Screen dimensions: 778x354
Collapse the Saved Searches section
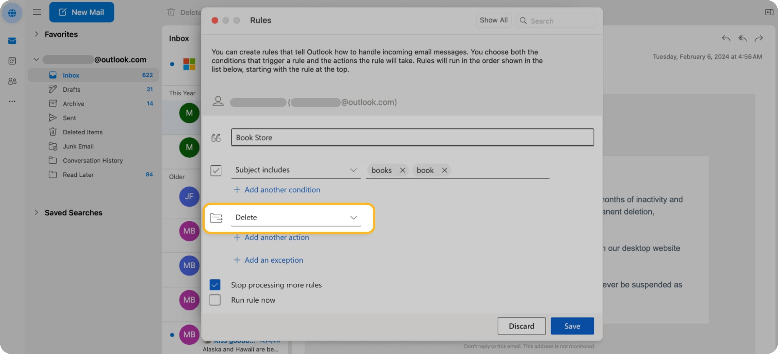(36, 213)
